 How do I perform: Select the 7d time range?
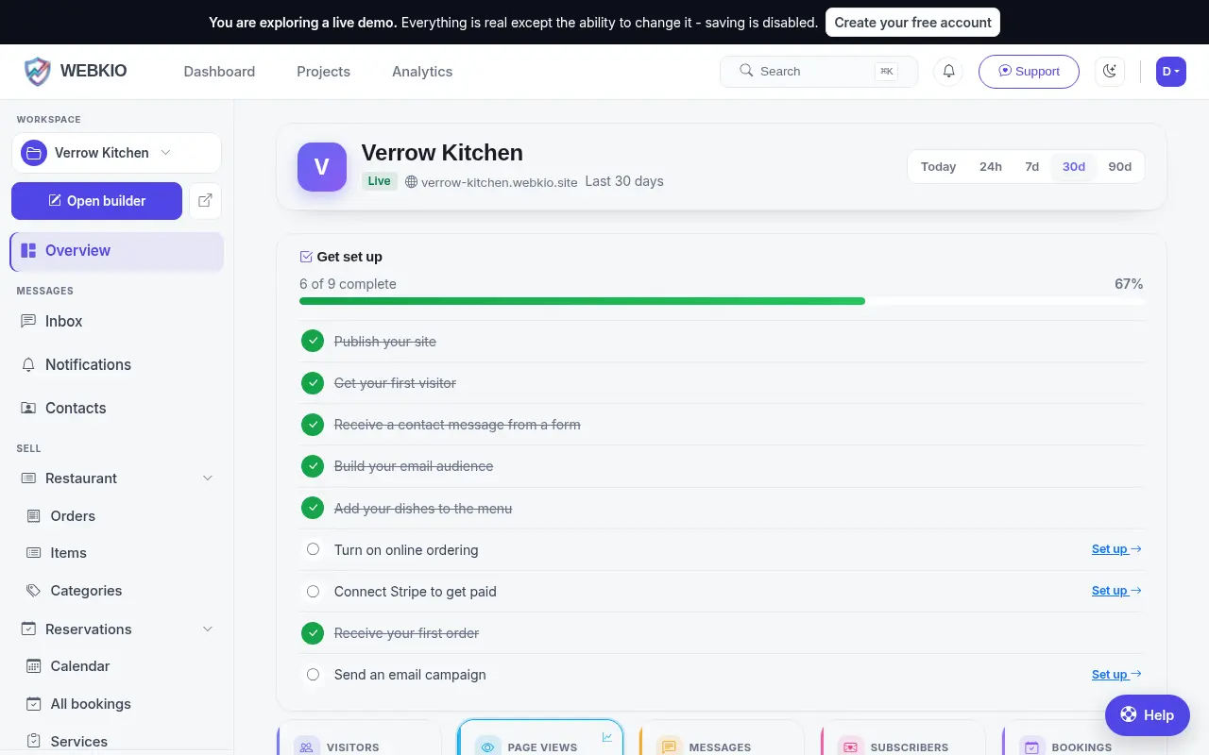pyautogui.click(x=1031, y=167)
